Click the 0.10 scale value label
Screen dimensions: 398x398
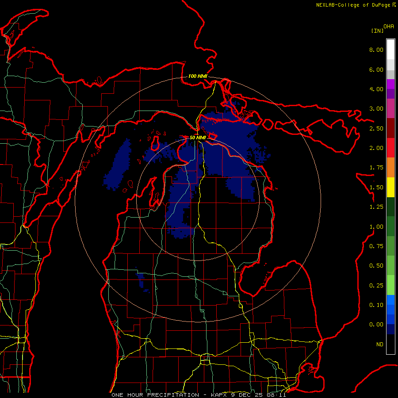click(376, 305)
